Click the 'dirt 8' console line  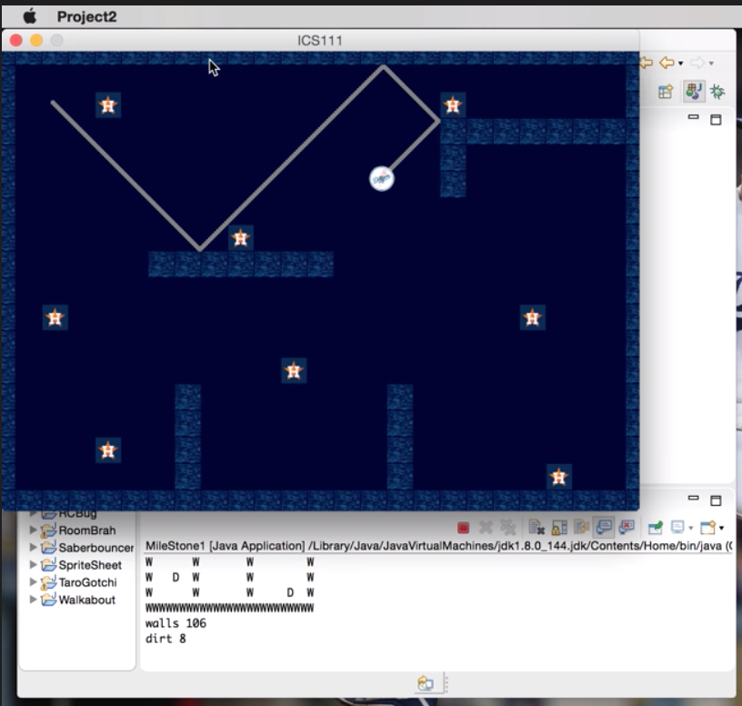165,639
